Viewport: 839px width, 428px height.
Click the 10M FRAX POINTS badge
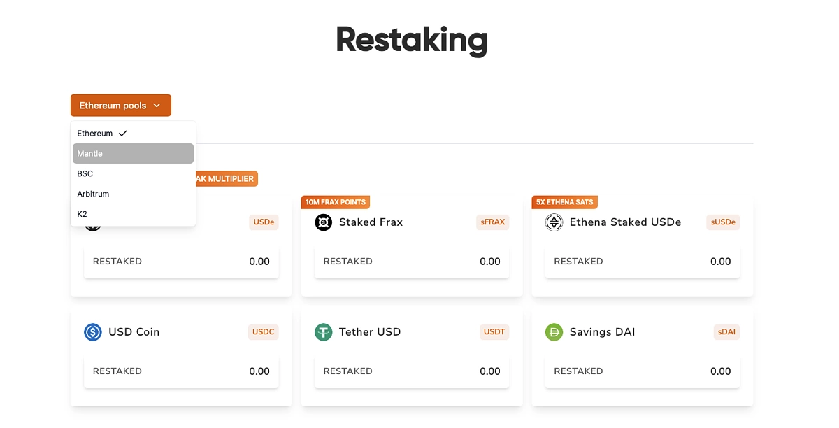click(x=336, y=202)
